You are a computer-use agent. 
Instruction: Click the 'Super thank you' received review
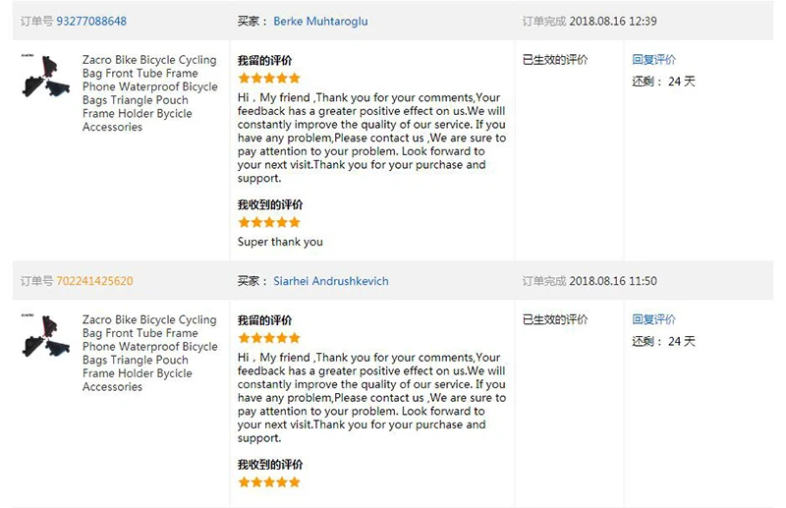(x=280, y=242)
